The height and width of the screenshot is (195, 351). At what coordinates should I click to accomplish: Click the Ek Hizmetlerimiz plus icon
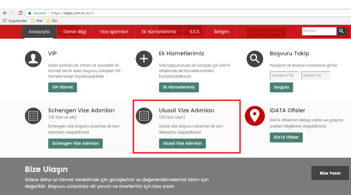(x=144, y=59)
